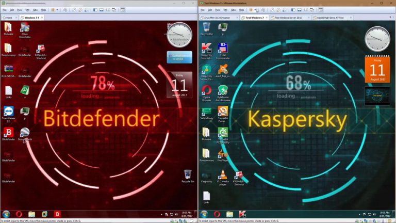Select avast_free_a installer on Kaspersky desktop
This screenshot has width=396, height=223.
pyautogui.click(x=223, y=71)
